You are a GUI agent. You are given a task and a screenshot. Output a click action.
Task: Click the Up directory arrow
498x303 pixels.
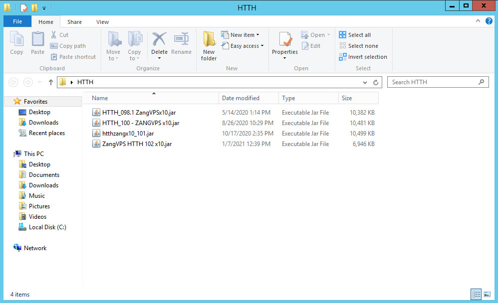pos(50,82)
